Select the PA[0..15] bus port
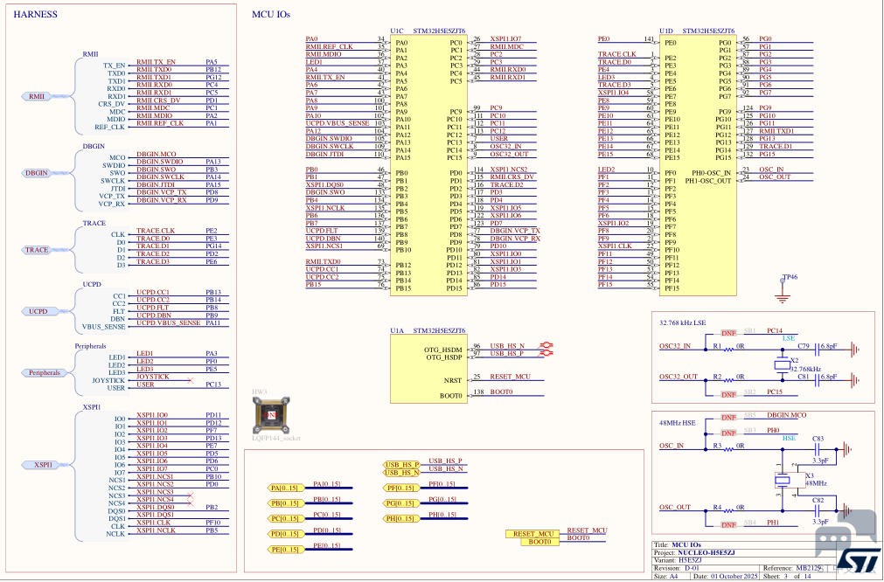Image resolution: width=884 pixels, height=582 pixels. (286, 488)
